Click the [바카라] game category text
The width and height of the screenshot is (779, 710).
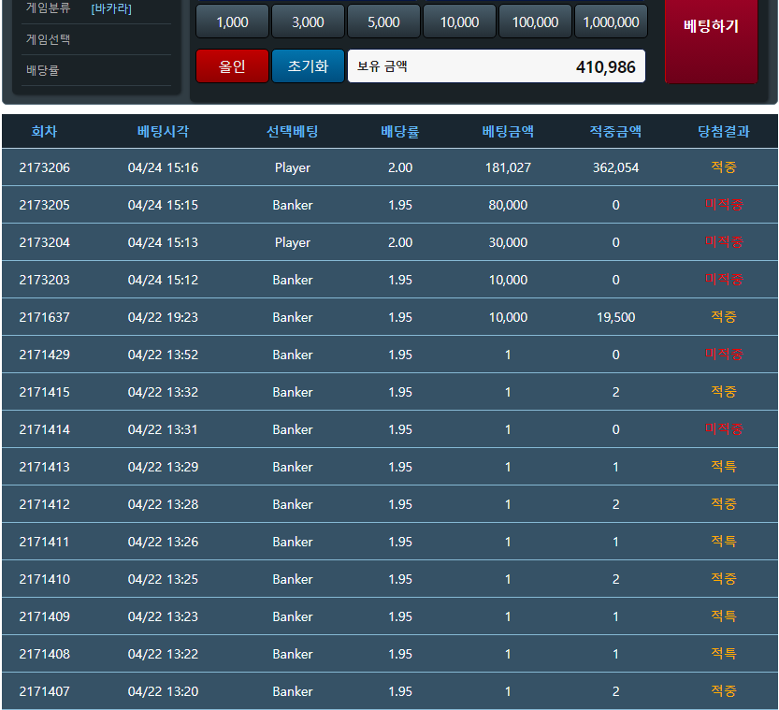click(x=111, y=8)
